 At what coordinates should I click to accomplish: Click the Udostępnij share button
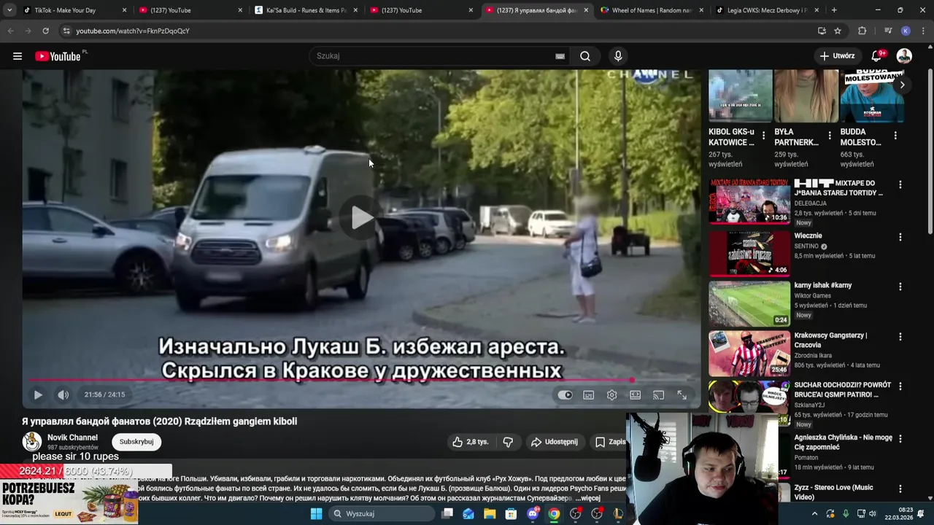point(555,442)
